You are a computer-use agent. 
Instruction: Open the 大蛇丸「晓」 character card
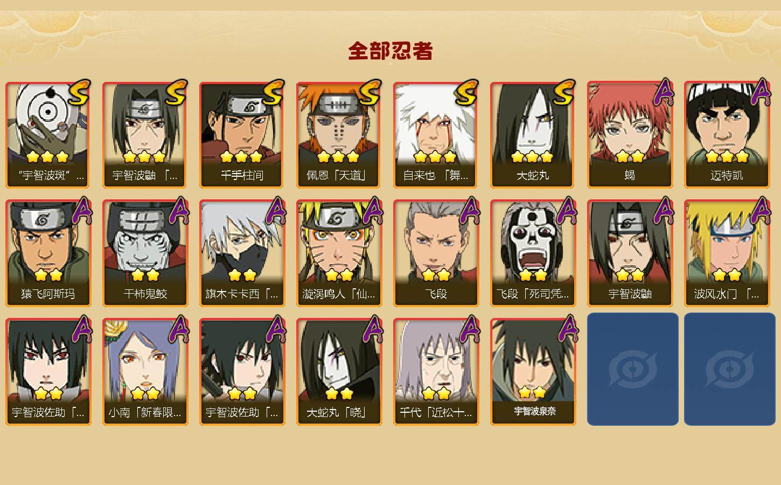(339, 372)
